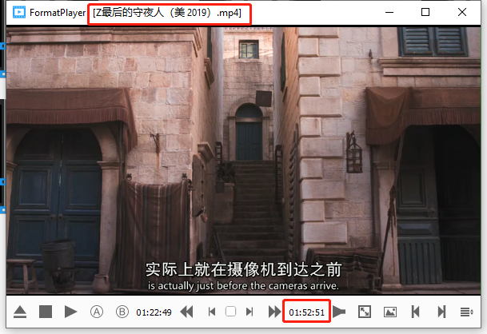Capture a snapshot with the picture icon
This screenshot has width=487, height=334.
coord(390,312)
